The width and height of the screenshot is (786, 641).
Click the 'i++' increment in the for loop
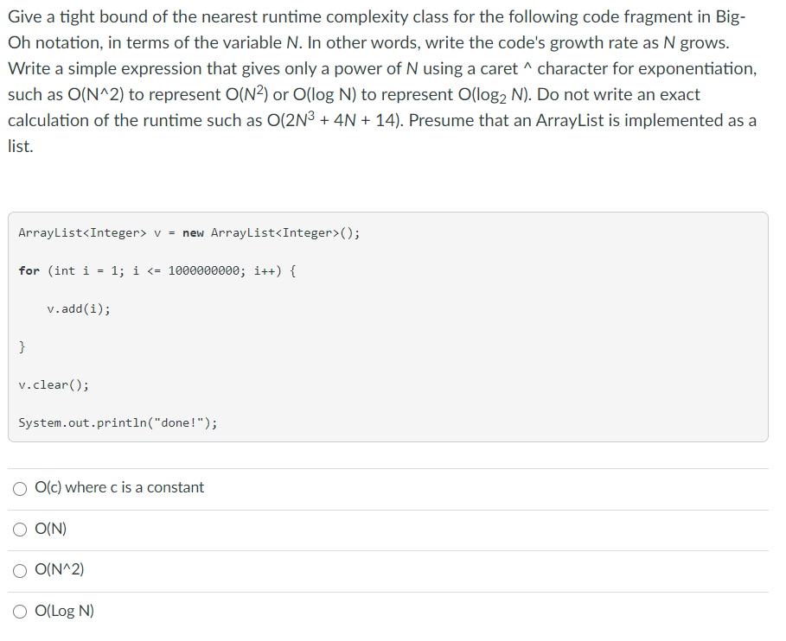(x=264, y=271)
